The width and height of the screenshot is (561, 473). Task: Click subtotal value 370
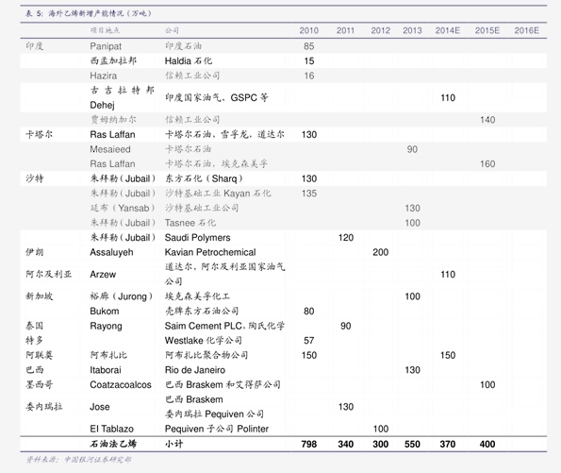coord(448,445)
